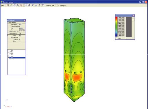Click the Величина value field showing TEM

[22, 25]
